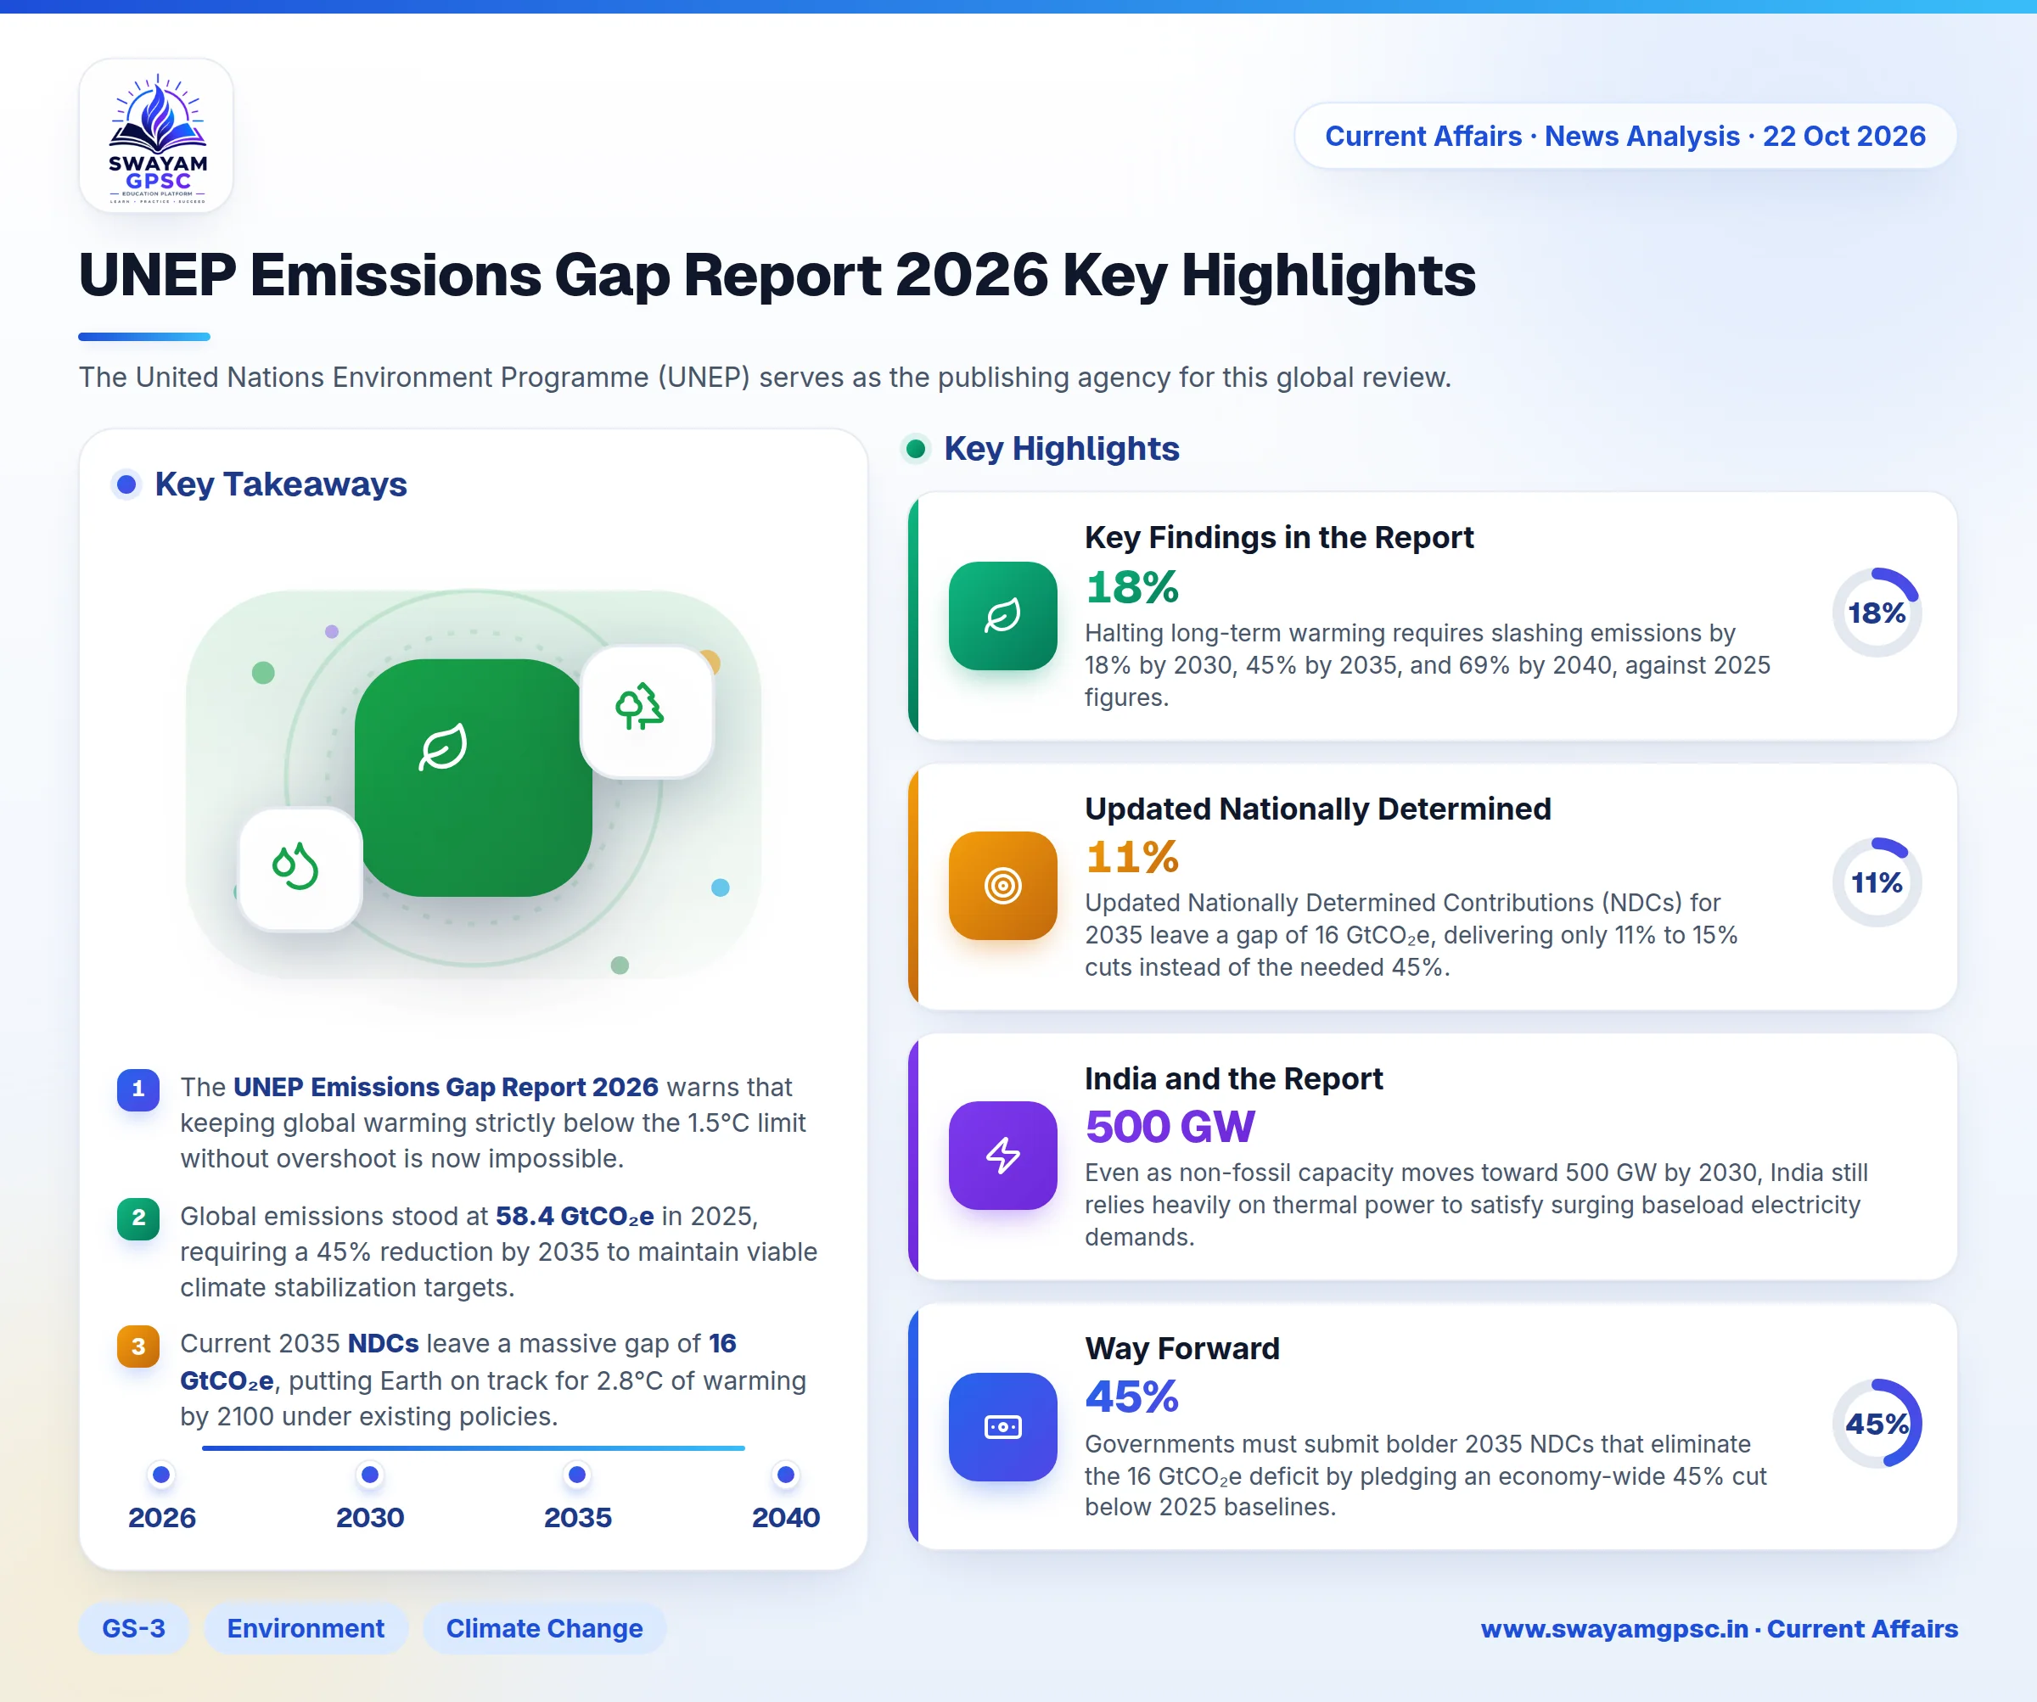2037x1702 pixels.
Task: Click the Environment tag
Action: (x=306, y=1628)
